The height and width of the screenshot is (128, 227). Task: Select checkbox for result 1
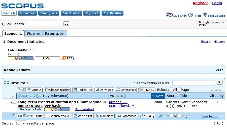click(x=14, y=102)
